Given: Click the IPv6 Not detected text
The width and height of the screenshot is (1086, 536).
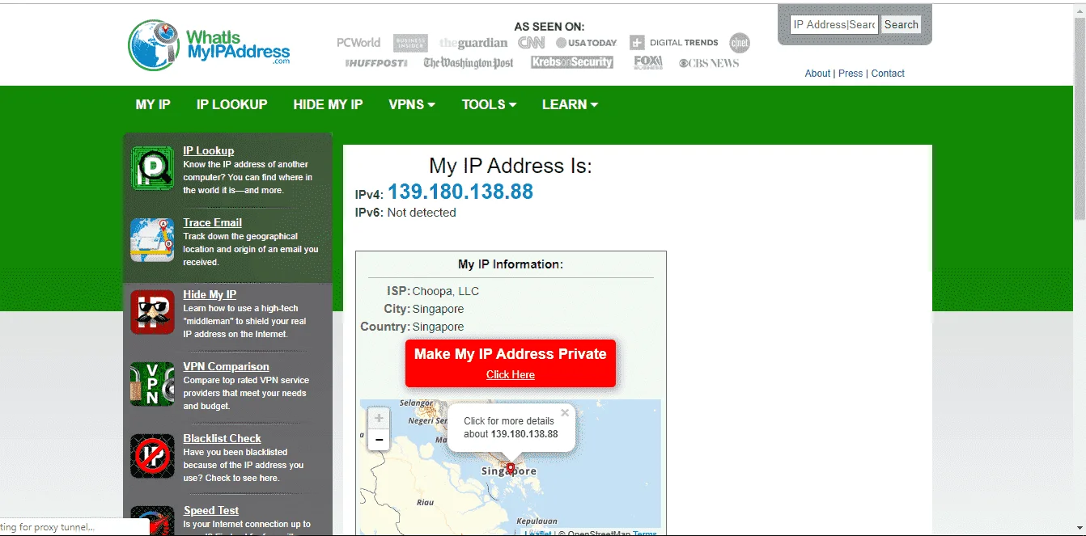Looking at the screenshot, I should click(x=422, y=213).
